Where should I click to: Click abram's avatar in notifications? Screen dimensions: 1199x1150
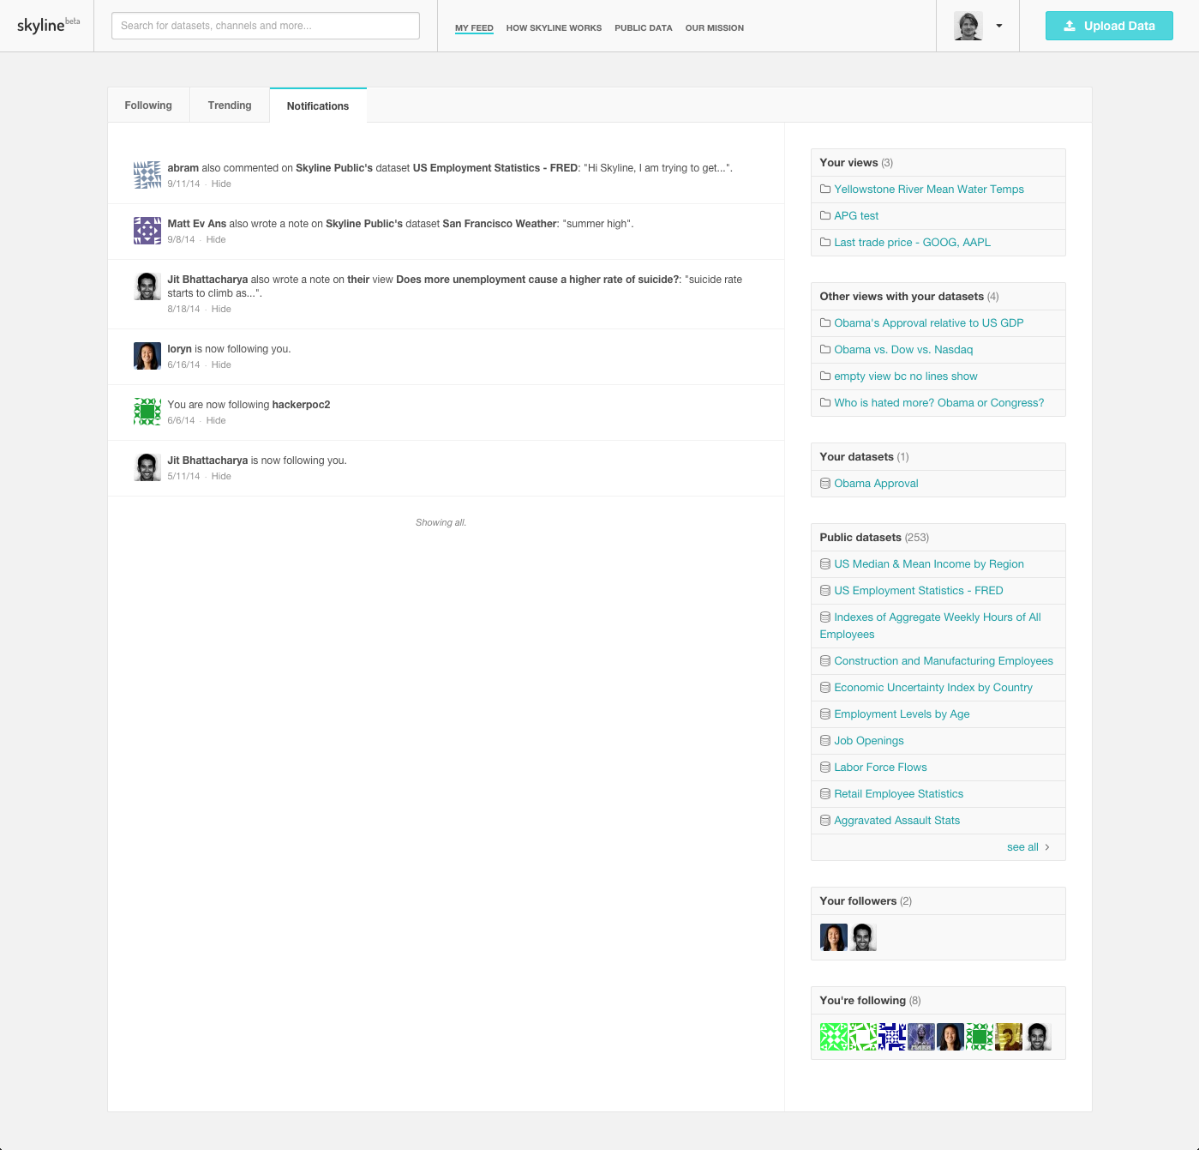point(147,175)
